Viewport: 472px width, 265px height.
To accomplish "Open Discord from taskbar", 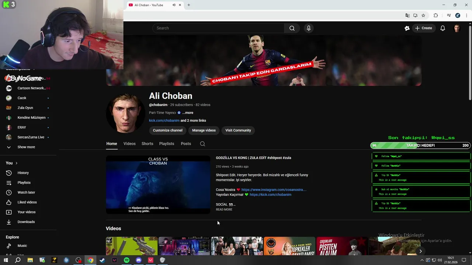I will pos(139,260).
